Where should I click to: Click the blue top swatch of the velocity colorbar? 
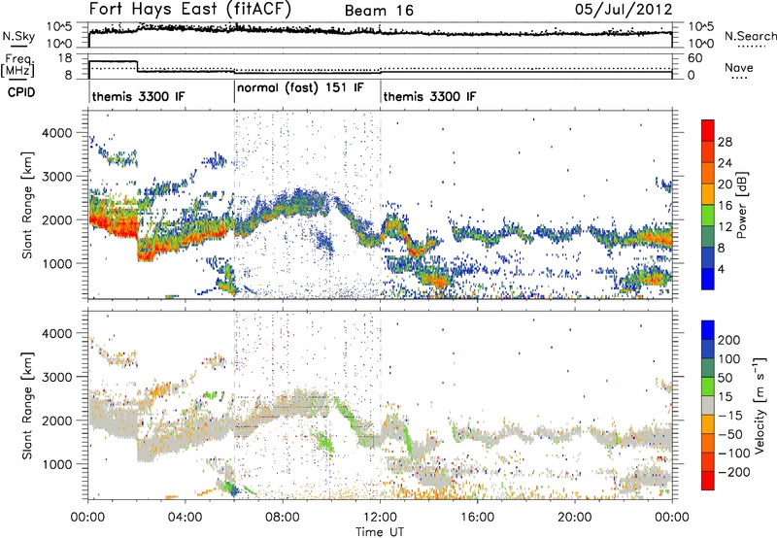[708, 330]
